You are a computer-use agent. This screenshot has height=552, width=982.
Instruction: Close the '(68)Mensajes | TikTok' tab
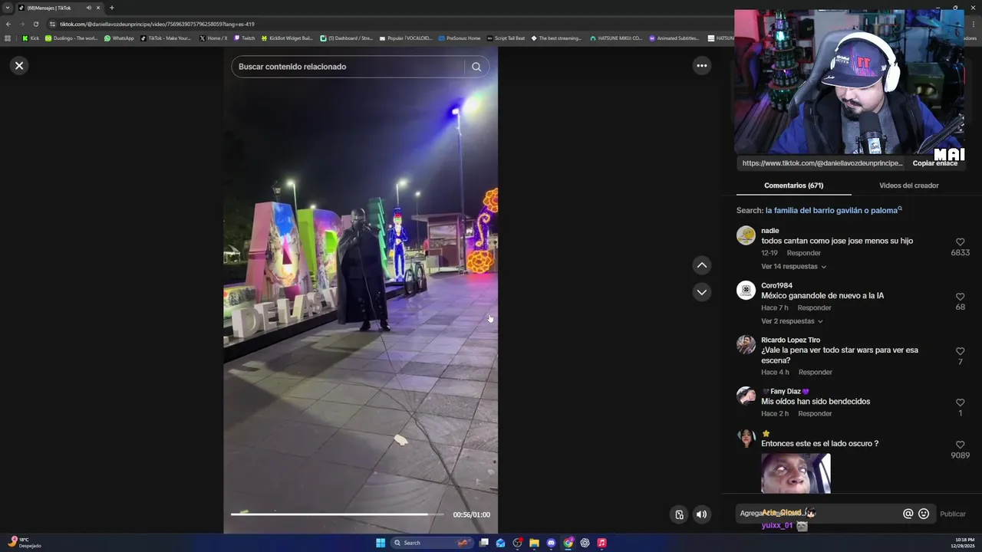pos(98,8)
